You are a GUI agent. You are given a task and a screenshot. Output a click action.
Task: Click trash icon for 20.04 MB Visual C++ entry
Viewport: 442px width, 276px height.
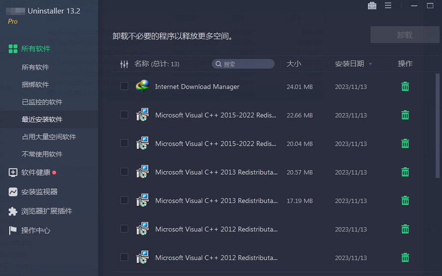coord(405,143)
